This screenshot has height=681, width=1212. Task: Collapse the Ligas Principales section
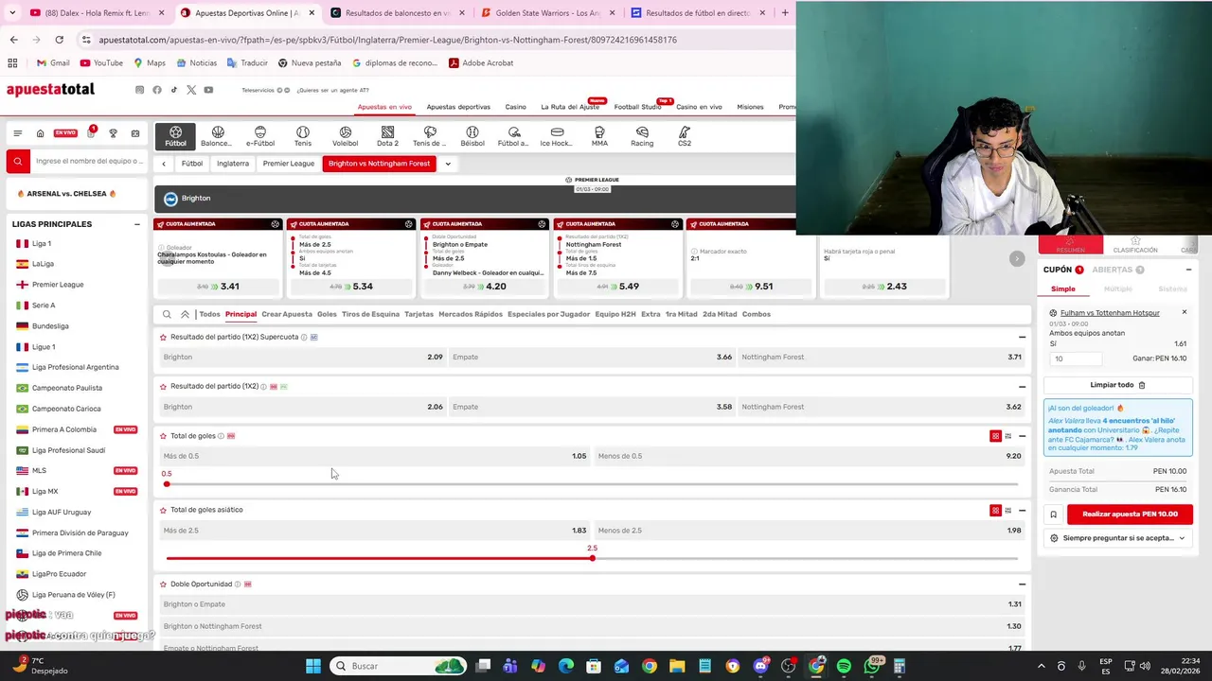136,224
